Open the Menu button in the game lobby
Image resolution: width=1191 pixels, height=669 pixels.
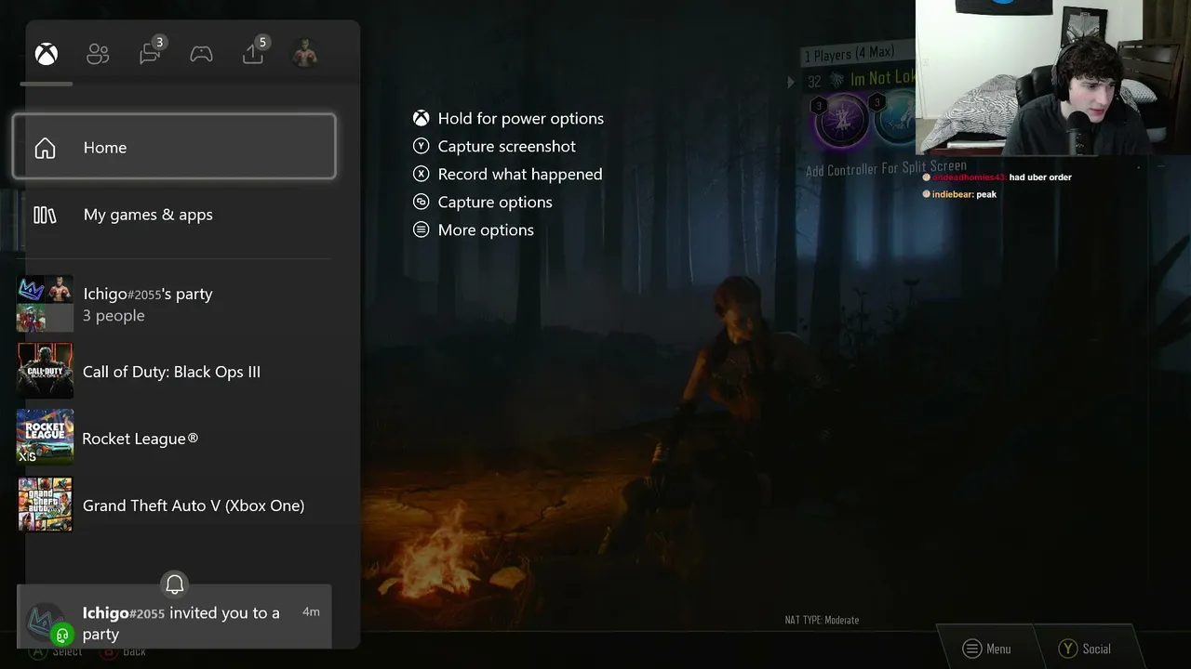(x=987, y=649)
